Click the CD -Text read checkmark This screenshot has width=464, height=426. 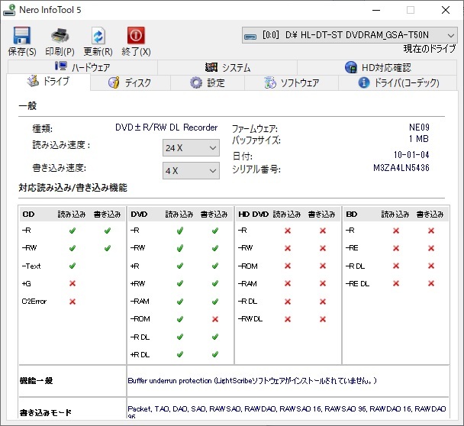point(72,266)
